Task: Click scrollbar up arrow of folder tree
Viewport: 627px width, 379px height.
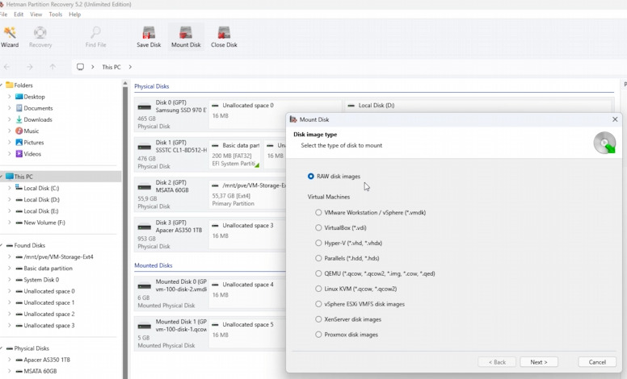Action: tap(125, 83)
